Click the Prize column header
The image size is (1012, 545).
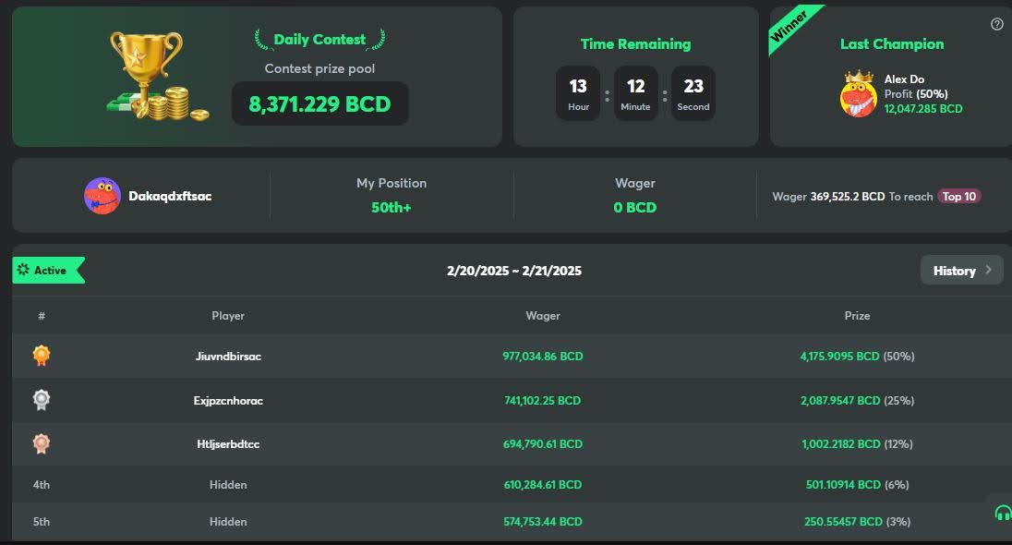(857, 316)
